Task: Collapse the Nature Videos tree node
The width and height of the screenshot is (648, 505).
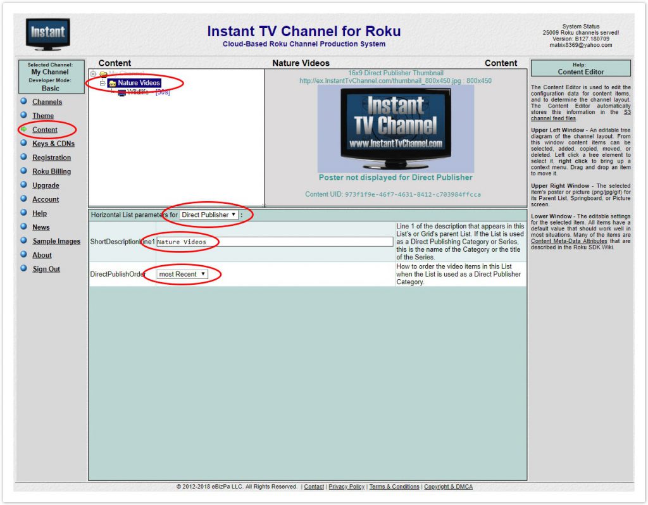Action: (x=102, y=83)
